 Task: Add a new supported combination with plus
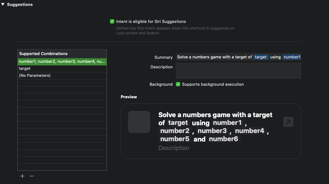(x=22, y=176)
